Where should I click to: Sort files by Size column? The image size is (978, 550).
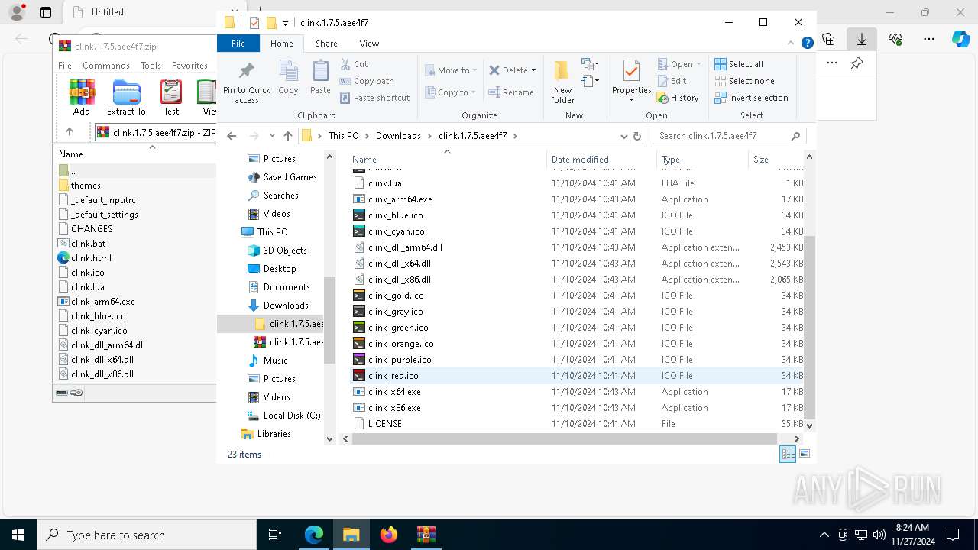[x=775, y=160]
